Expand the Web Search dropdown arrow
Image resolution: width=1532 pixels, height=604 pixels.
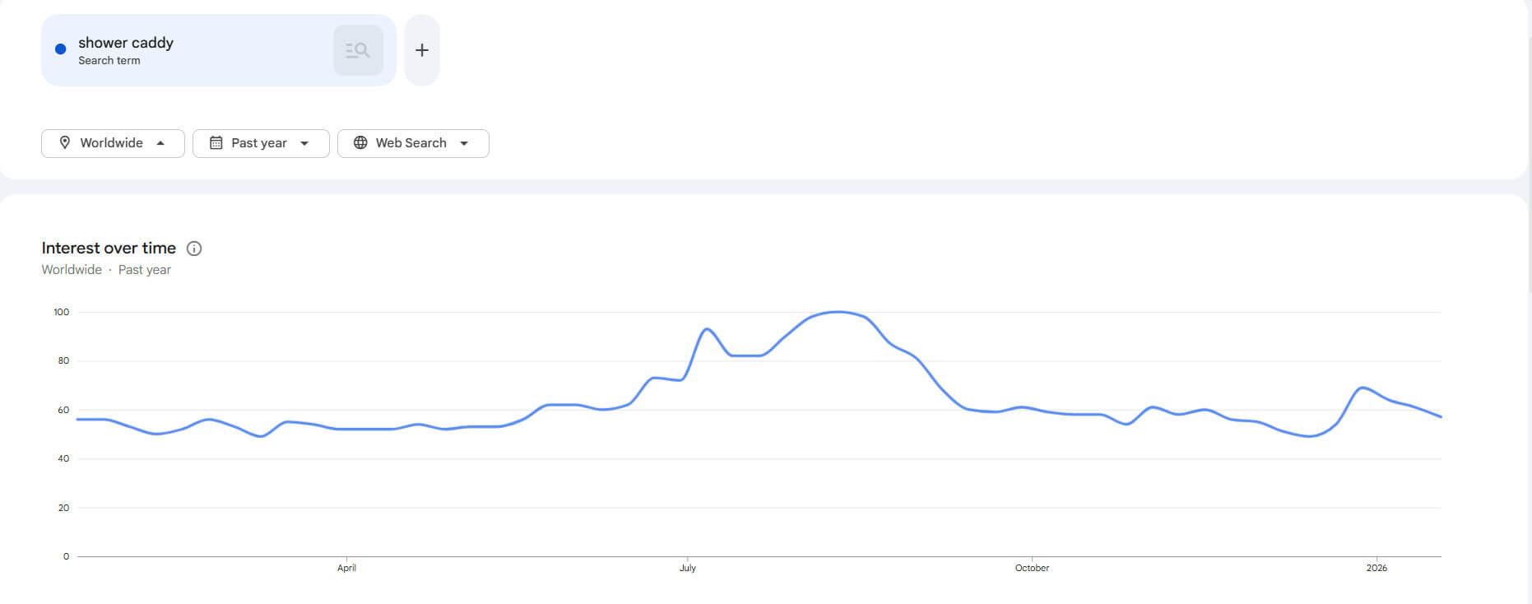(464, 143)
